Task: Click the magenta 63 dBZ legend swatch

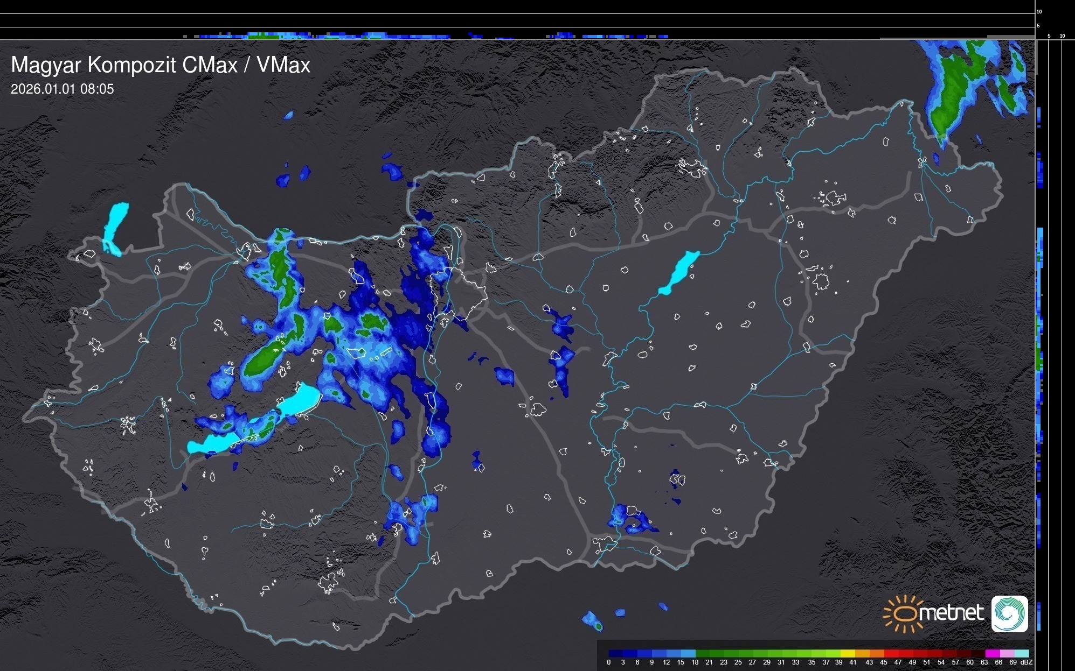Action: tap(991, 653)
